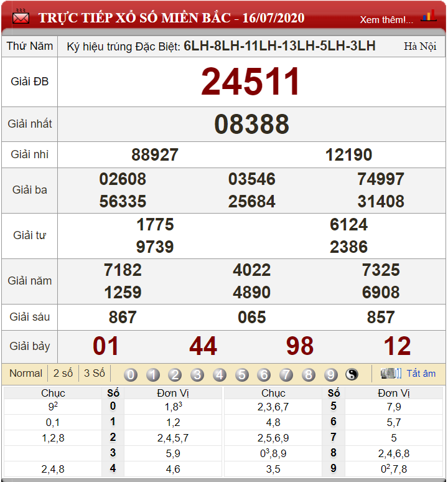Select the digit 6 ball filter

pyautogui.click(x=264, y=375)
